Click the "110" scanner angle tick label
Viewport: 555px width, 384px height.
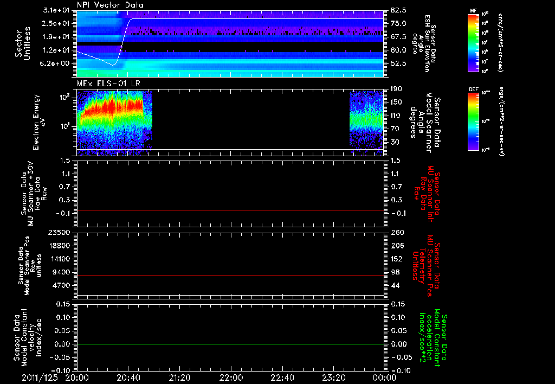(x=396, y=116)
